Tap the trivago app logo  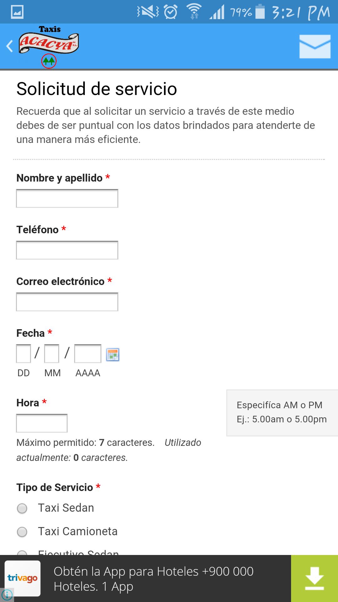pos(23,578)
